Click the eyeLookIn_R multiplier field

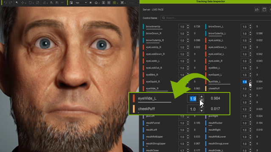tap(245, 61)
